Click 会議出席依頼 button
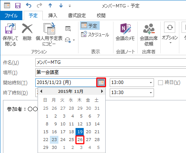This screenshot has width=186, height=153. [x=149, y=35]
